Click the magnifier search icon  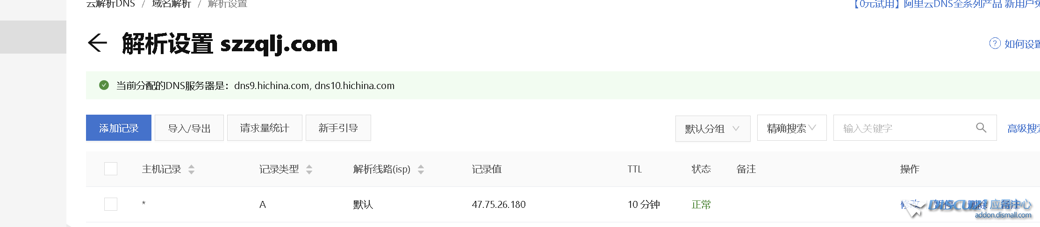981,128
